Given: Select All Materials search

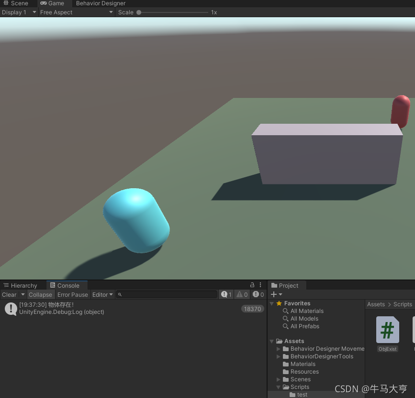Looking at the screenshot, I should click(307, 311).
